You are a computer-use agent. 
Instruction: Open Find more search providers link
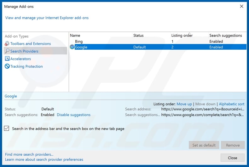pyautogui.click(x=29, y=154)
